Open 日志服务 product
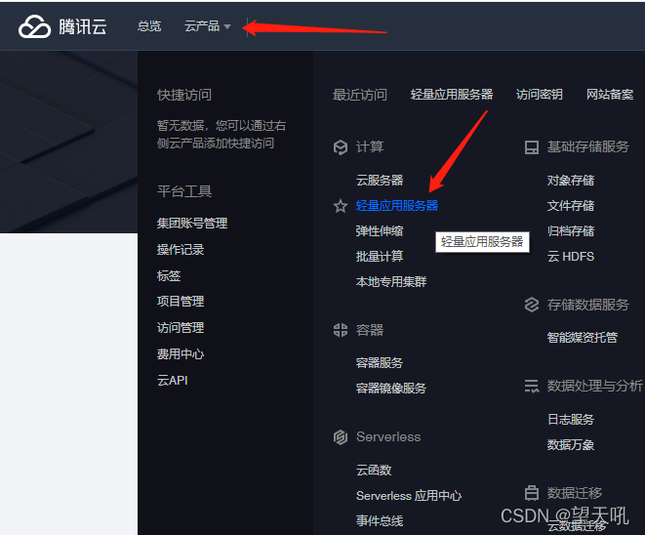Viewport: 645px width, 535px height. [x=571, y=420]
